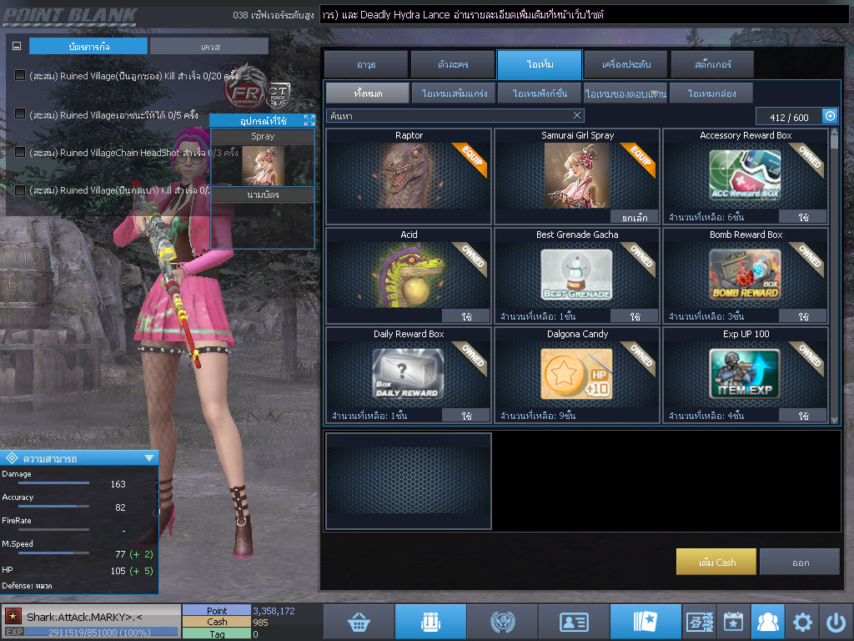Open the calendar event icon
854x641 pixels.
click(733, 621)
